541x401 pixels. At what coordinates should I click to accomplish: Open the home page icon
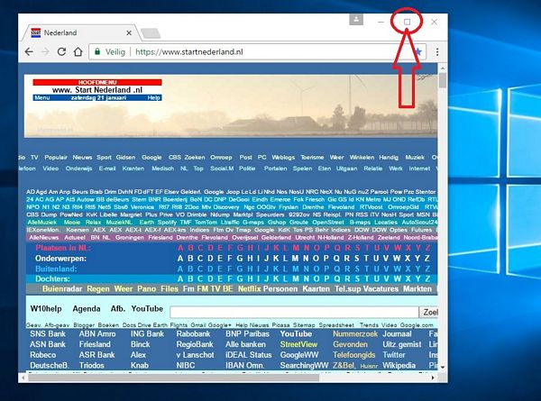click(x=78, y=51)
